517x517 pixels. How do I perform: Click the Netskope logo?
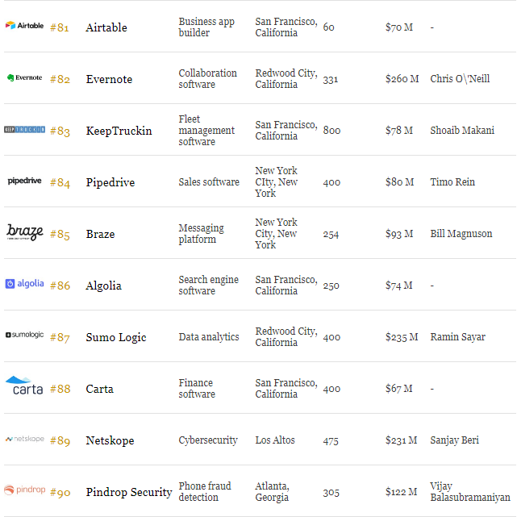[25, 439]
